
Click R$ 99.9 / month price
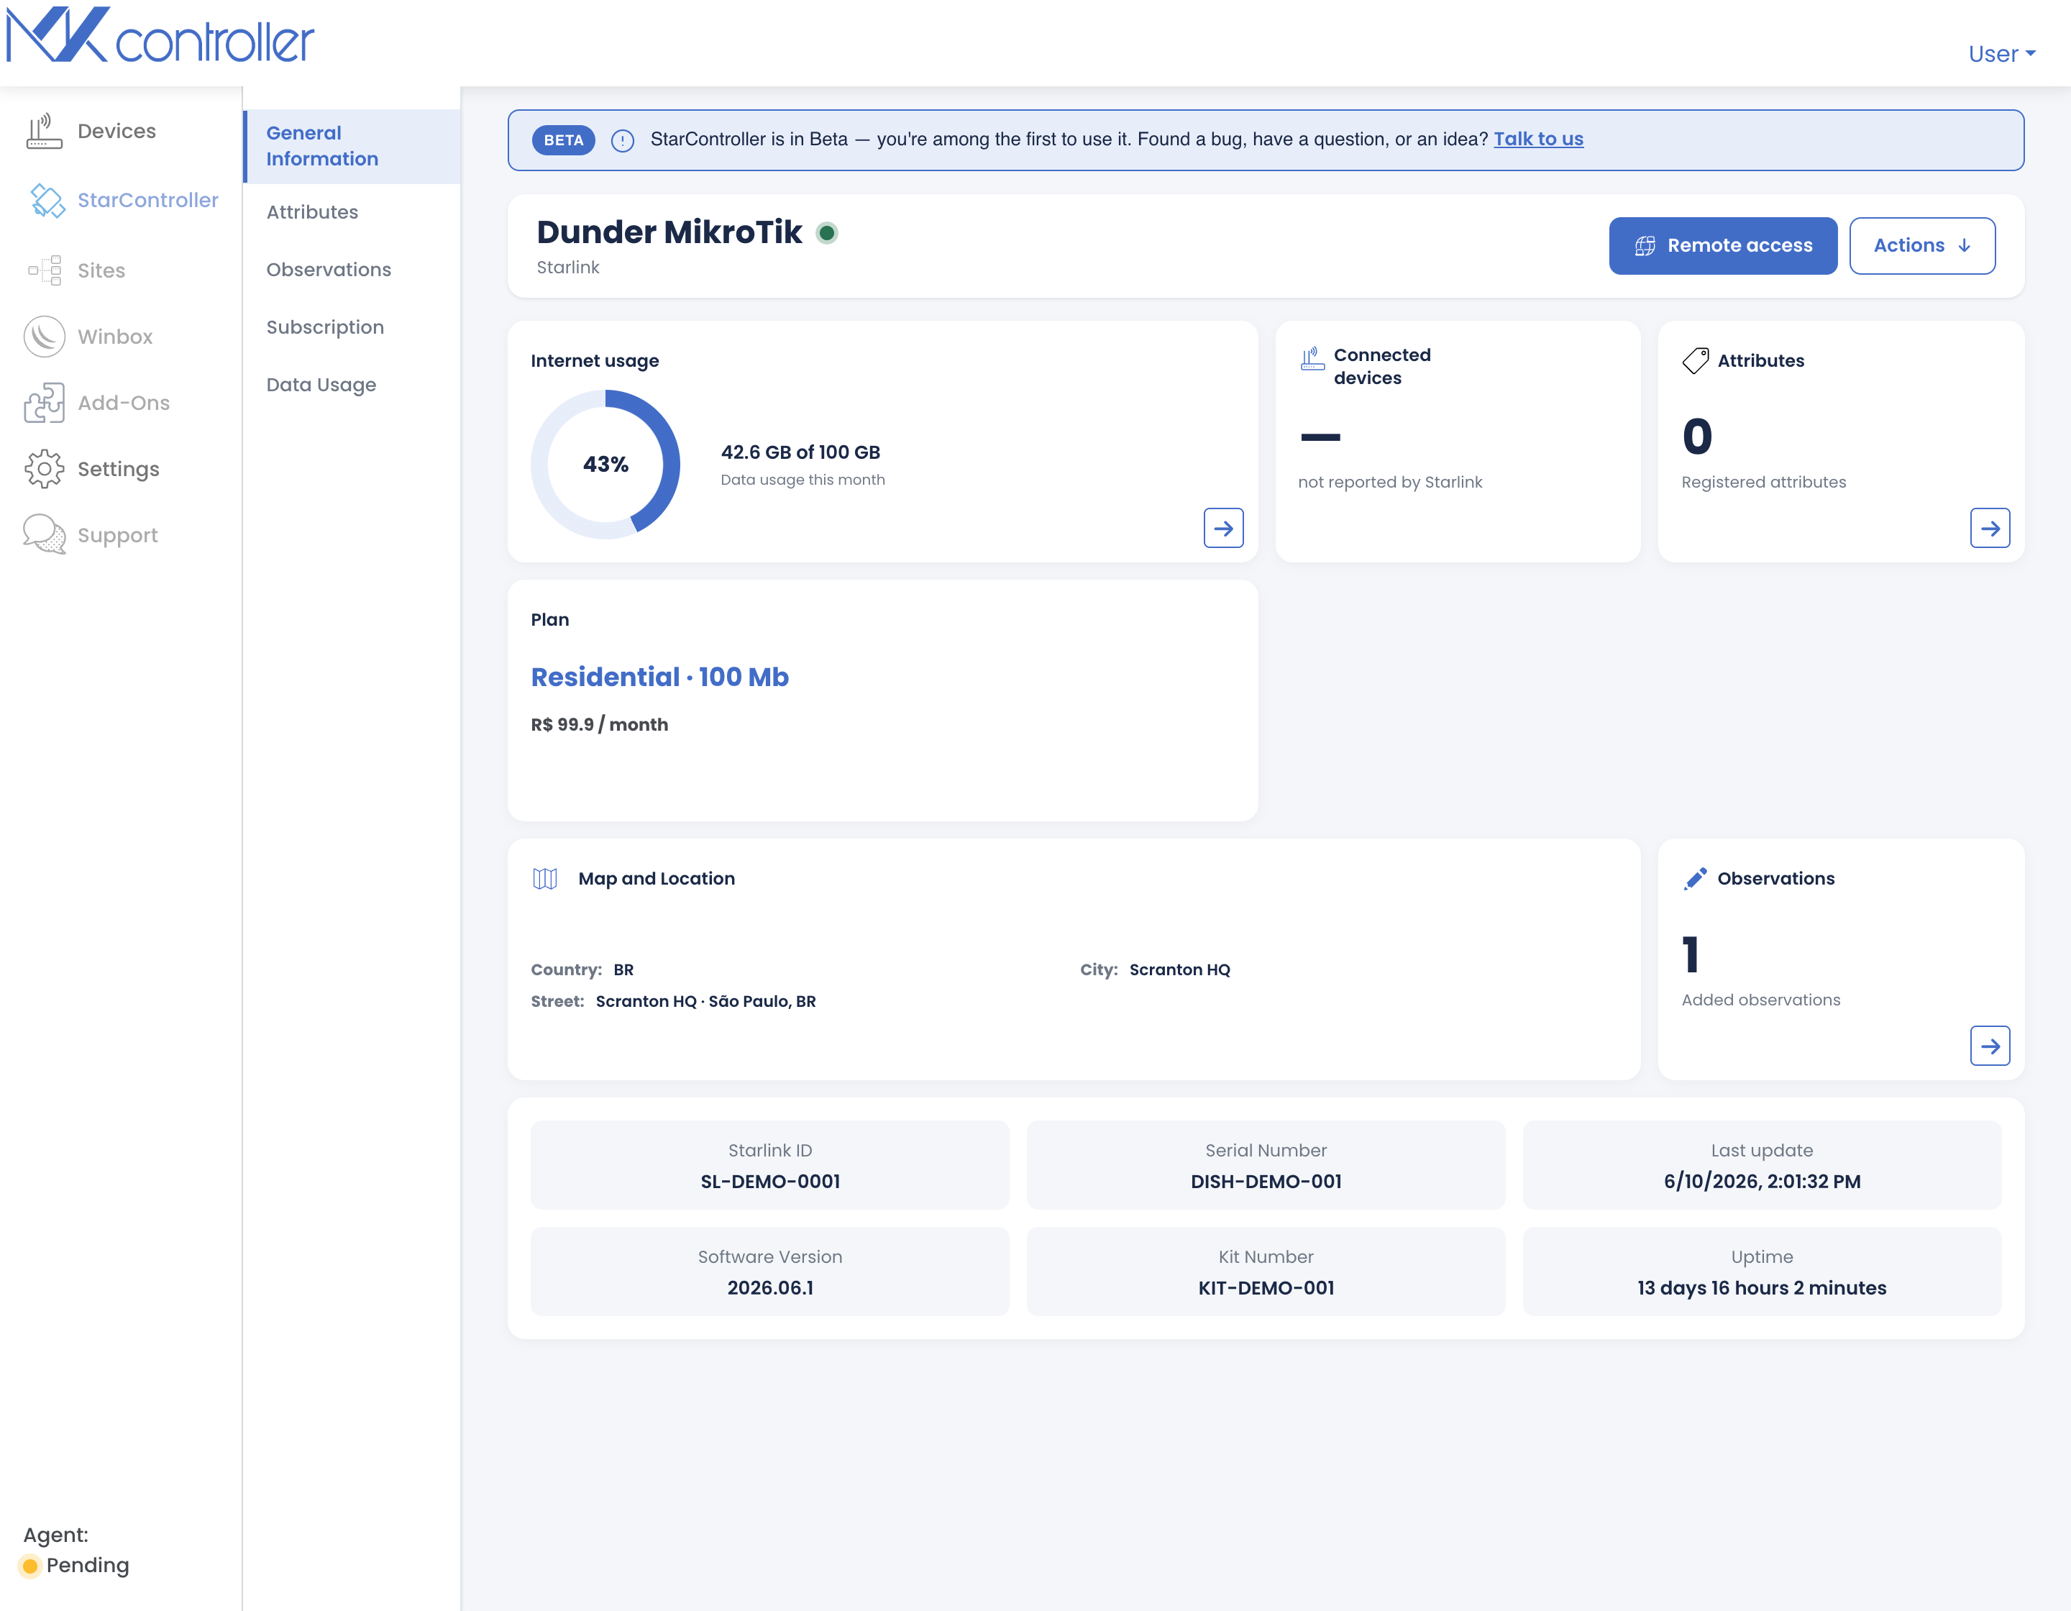click(x=599, y=724)
